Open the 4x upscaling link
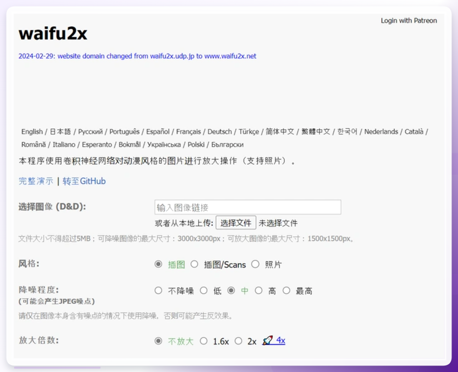The image size is (458, 372). coord(280,341)
